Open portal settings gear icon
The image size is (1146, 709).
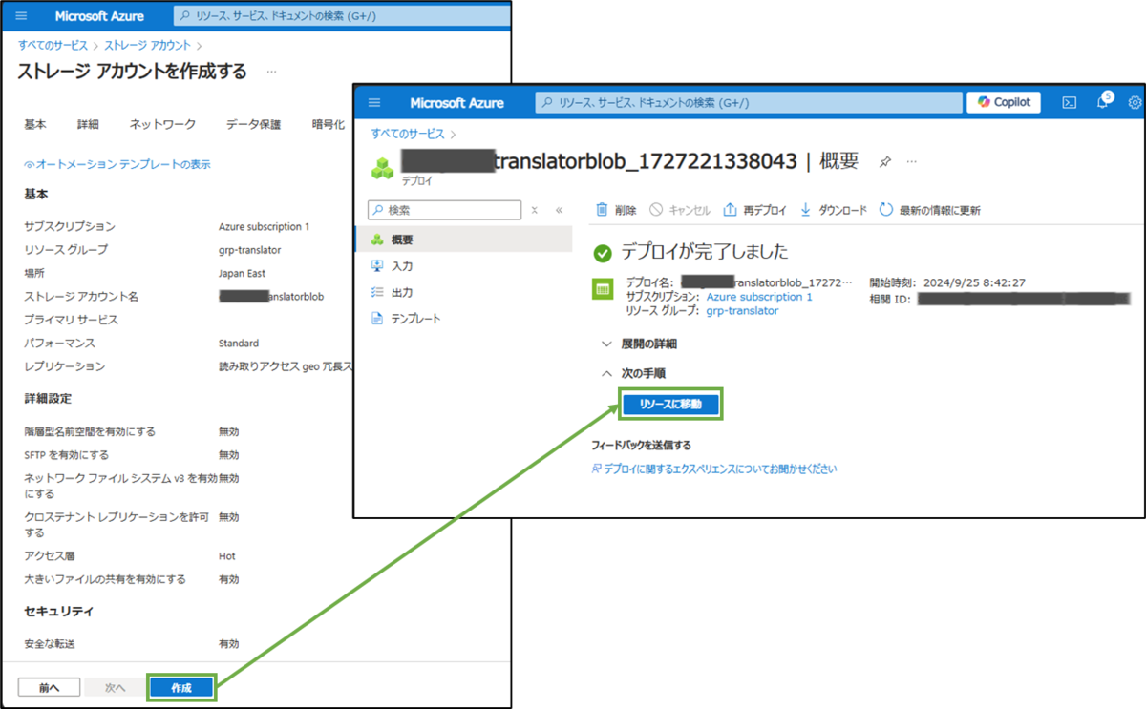(1135, 102)
